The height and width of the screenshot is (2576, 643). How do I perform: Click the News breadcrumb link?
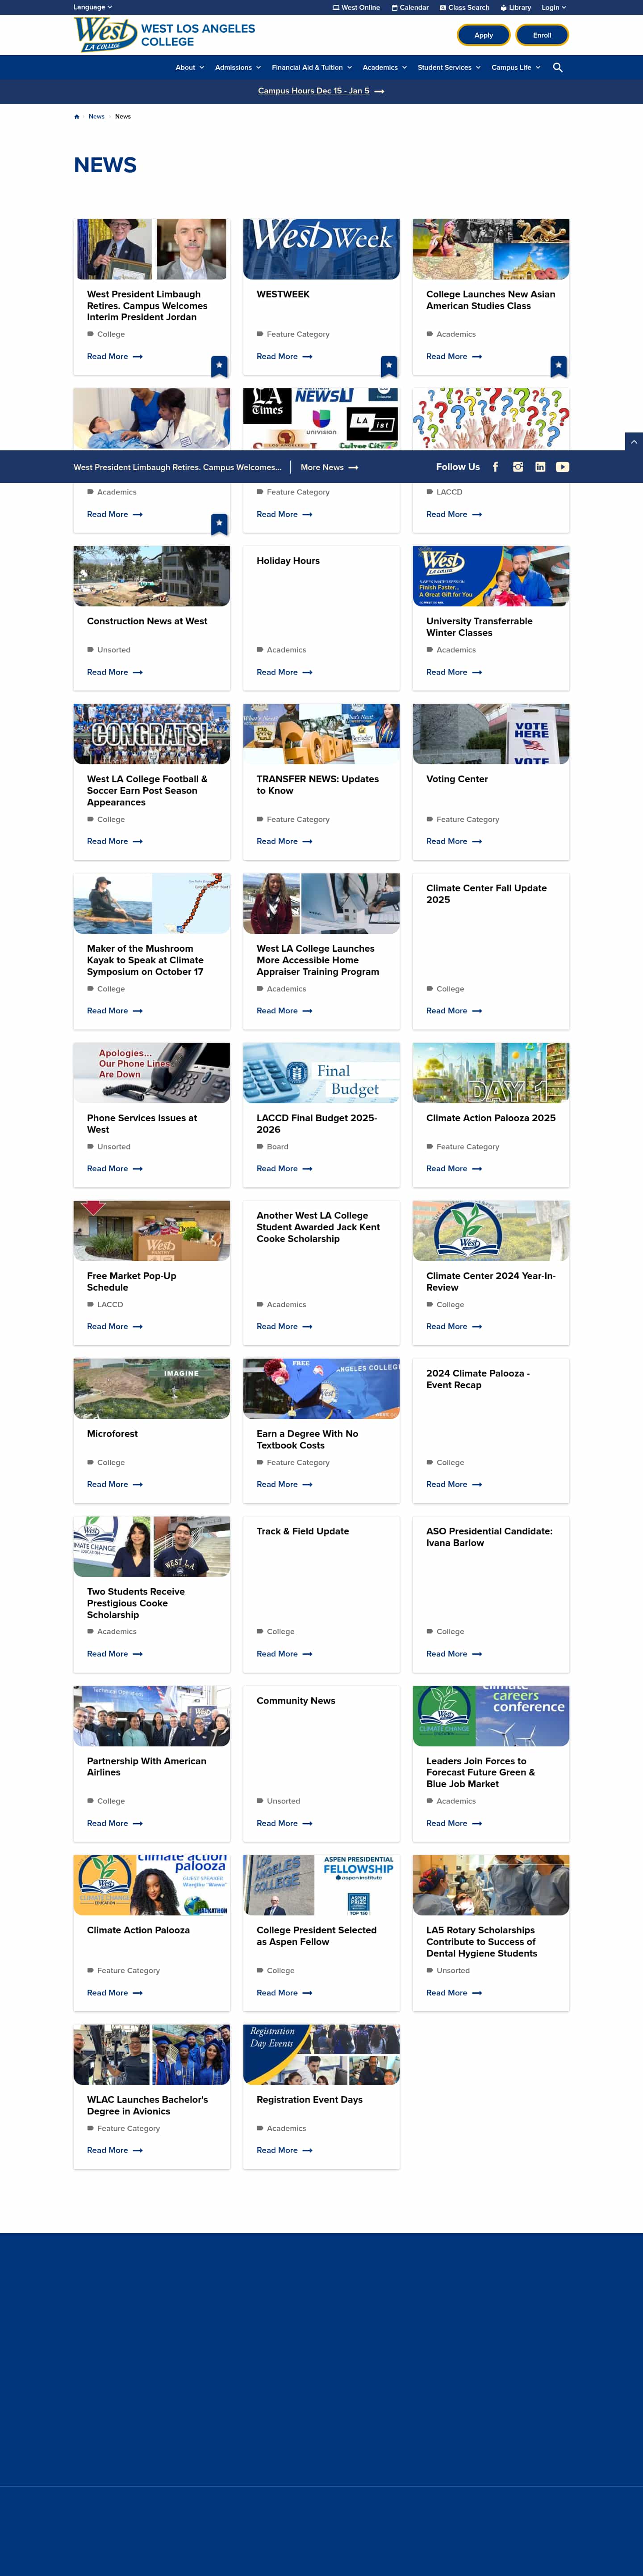[97, 117]
